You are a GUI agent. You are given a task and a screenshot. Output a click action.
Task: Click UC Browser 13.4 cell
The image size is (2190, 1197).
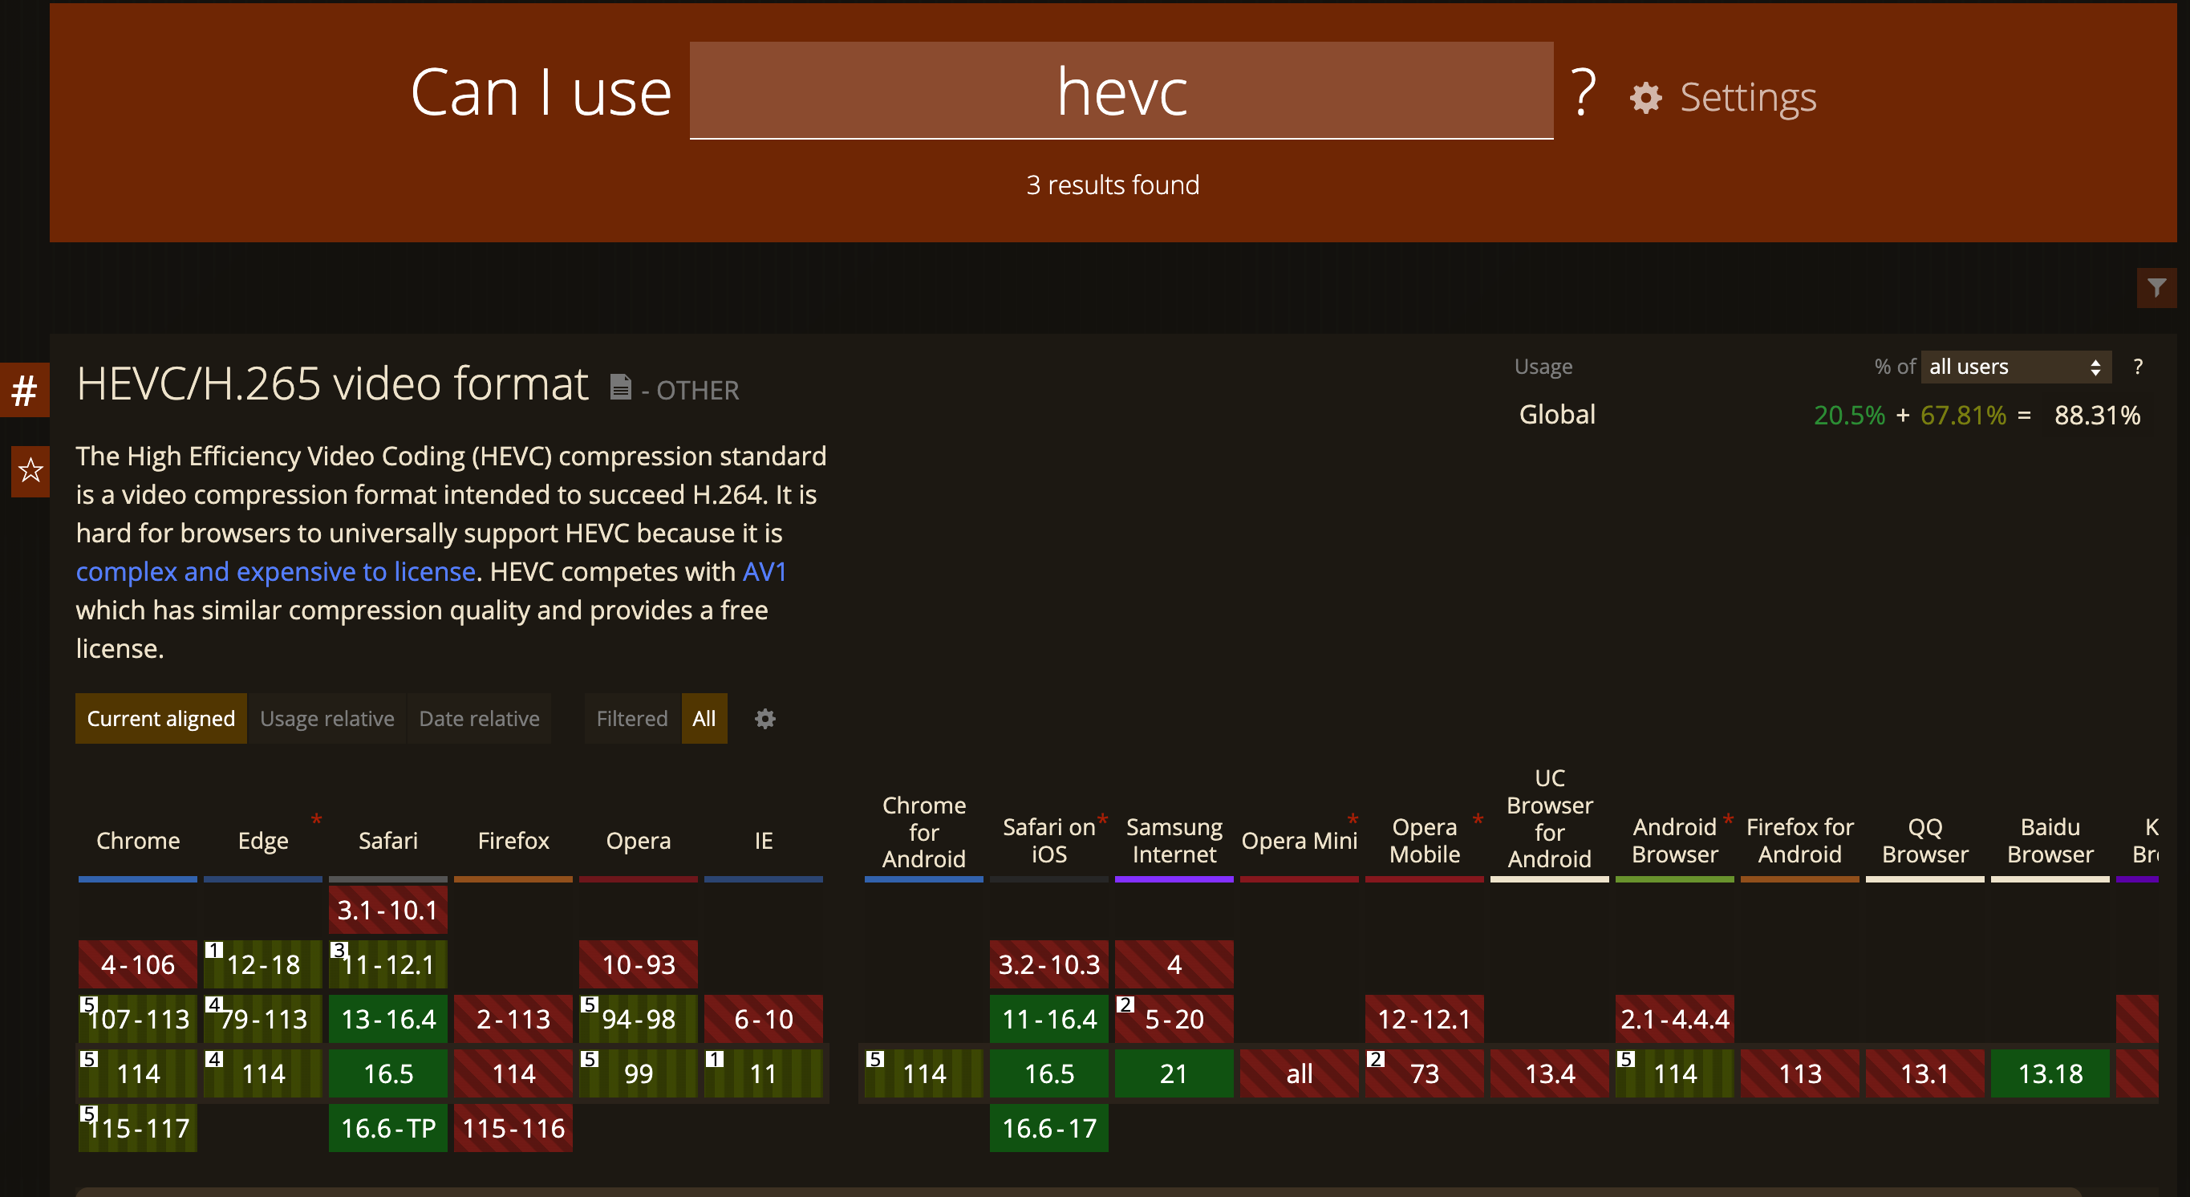[1550, 1073]
